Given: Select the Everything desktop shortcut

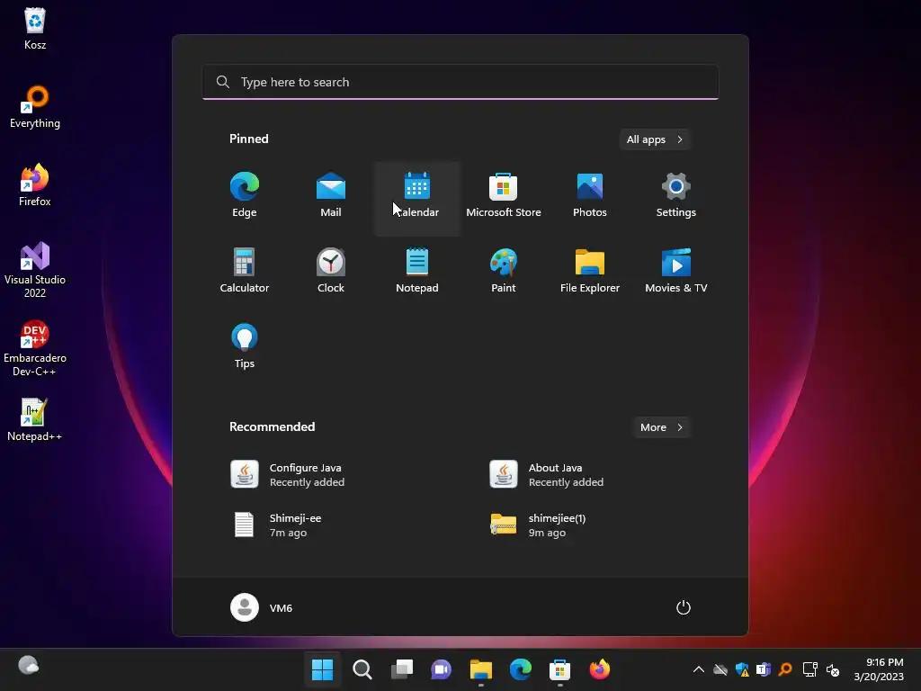Looking at the screenshot, I should coord(35,107).
